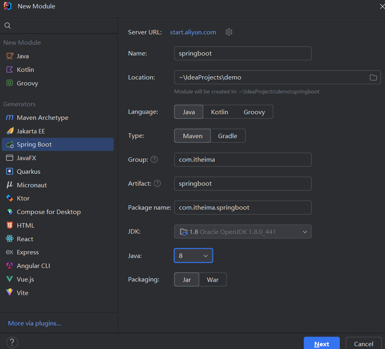Image resolution: width=385 pixels, height=349 pixels.
Task: Set language to Groovy
Action: (x=254, y=112)
